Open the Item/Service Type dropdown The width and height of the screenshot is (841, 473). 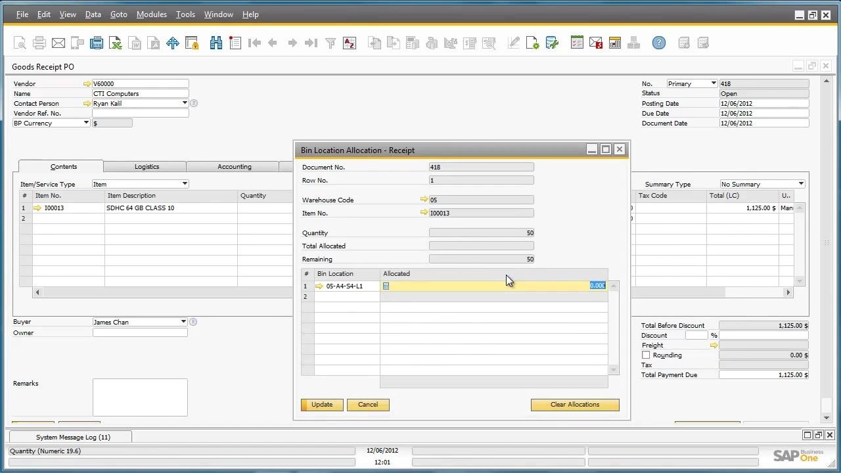click(x=185, y=184)
